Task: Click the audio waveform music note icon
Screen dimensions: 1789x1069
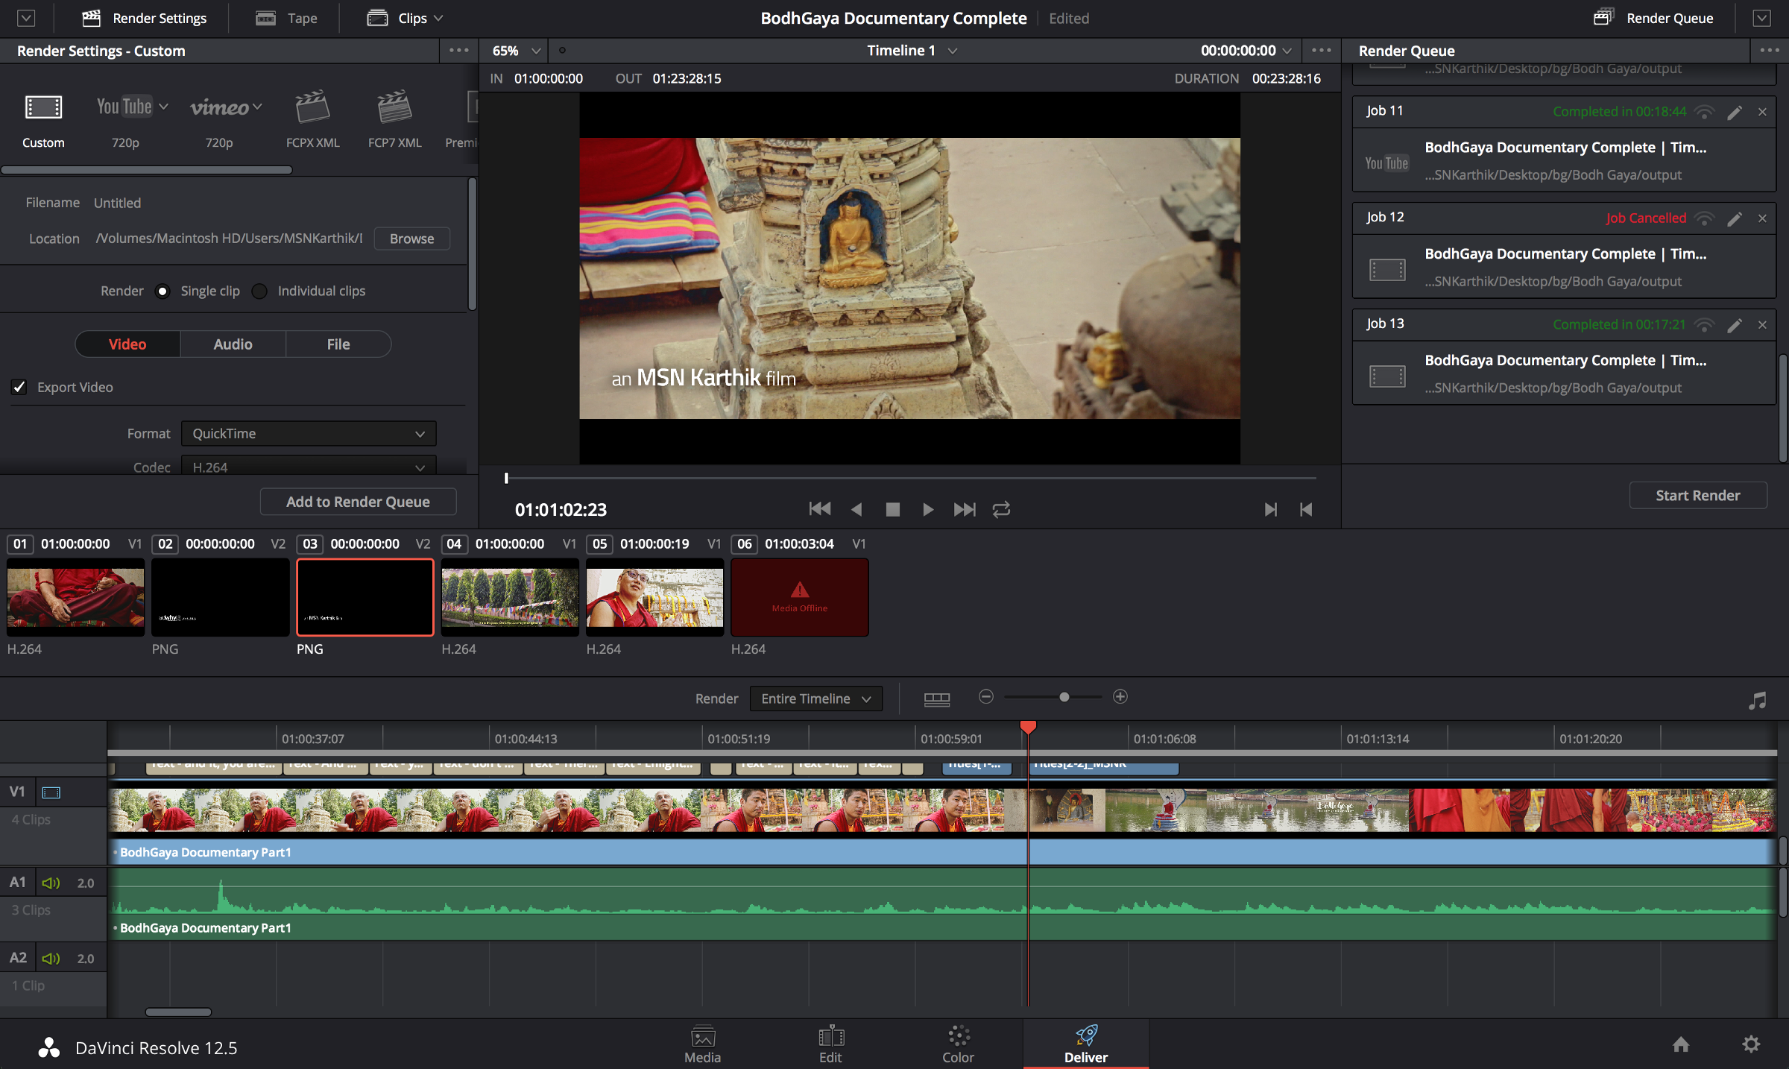Action: point(1757,700)
